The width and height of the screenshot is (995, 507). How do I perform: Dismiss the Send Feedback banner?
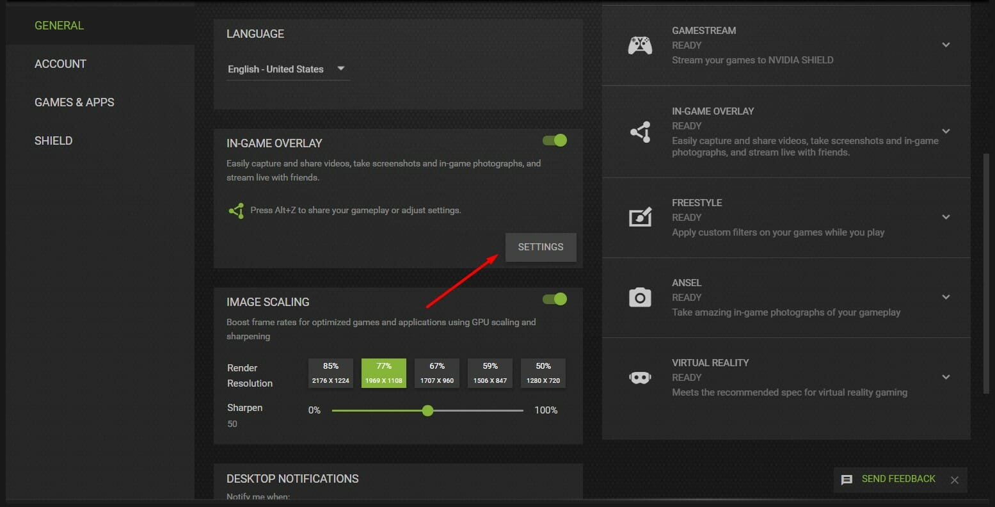(954, 480)
